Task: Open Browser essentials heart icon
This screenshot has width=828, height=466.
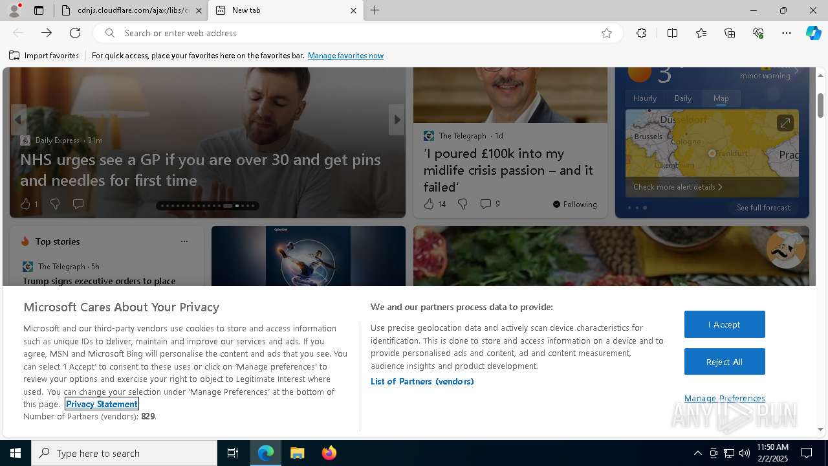Action: pos(758,33)
